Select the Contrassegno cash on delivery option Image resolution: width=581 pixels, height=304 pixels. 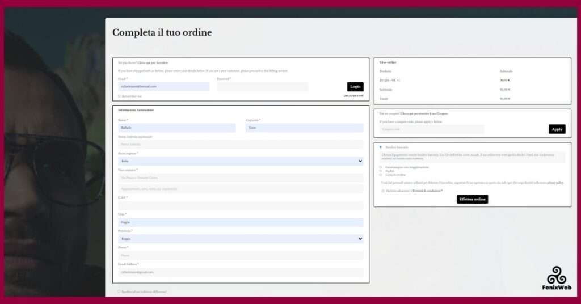pyautogui.click(x=381, y=167)
